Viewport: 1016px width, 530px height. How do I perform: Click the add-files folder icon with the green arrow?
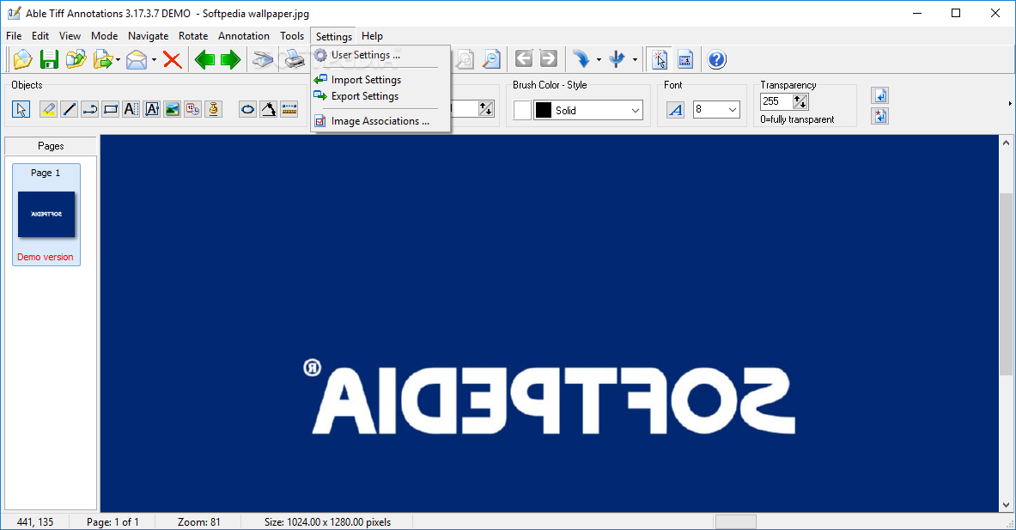pos(76,59)
